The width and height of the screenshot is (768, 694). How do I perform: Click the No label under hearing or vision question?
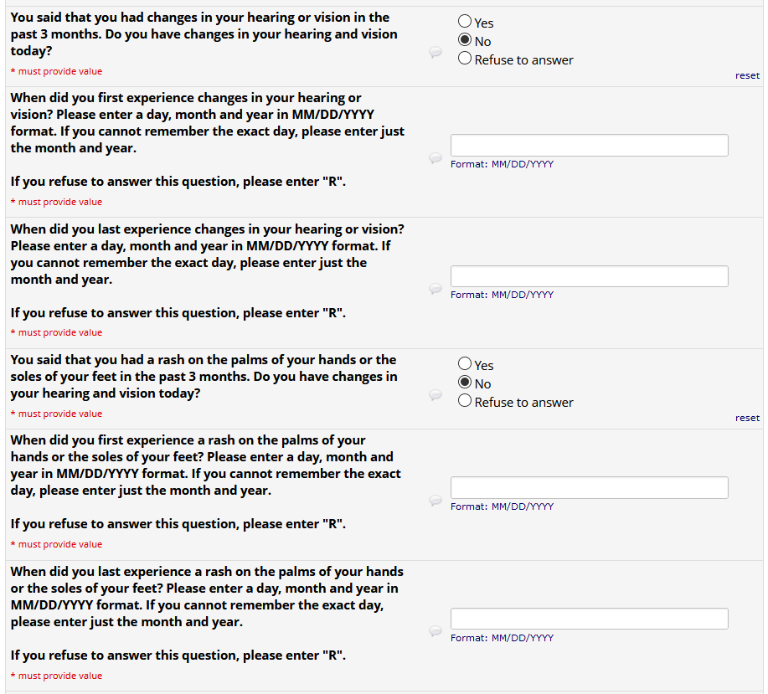click(483, 42)
